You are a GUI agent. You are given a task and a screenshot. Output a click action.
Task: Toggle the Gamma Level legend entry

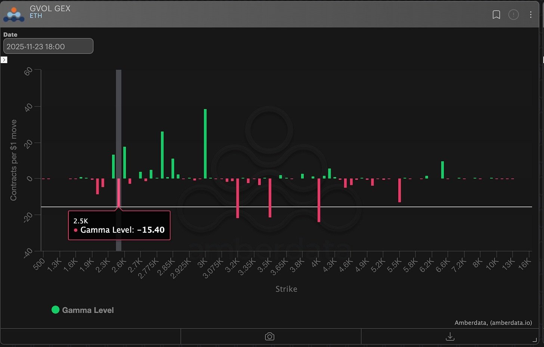point(82,310)
